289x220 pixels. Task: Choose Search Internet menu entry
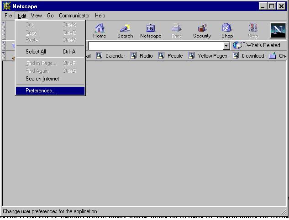(x=50, y=79)
